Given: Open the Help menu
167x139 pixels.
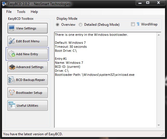Looking at the screenshot, I should [x=34, y=12].
